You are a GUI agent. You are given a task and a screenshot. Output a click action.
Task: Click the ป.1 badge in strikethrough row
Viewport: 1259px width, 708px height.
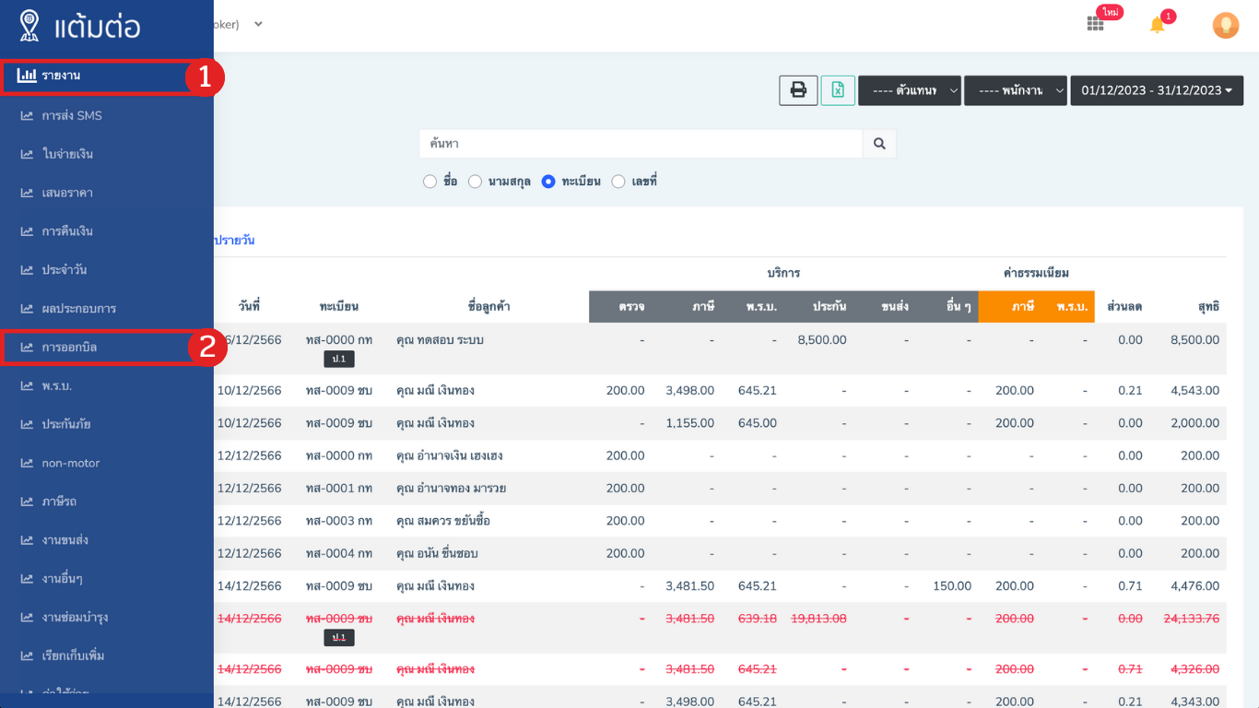[339, 637]
